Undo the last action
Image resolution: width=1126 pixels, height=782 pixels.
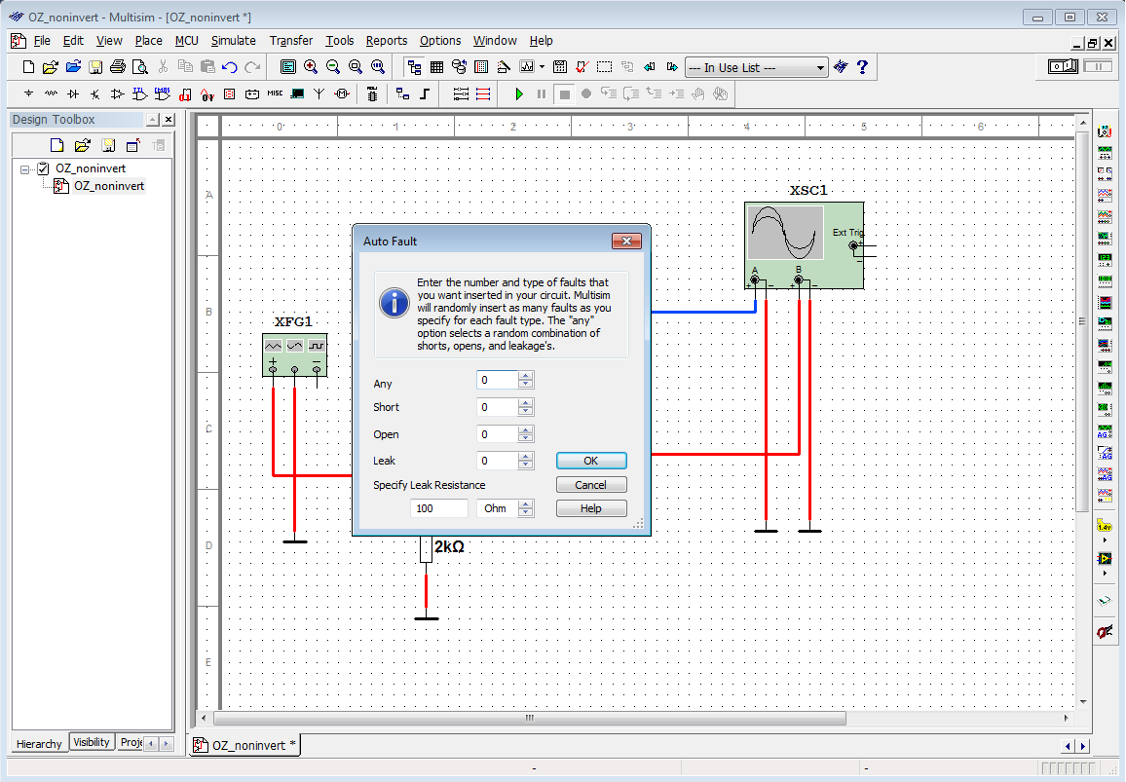pyautogui.click(x=230, y=67)
